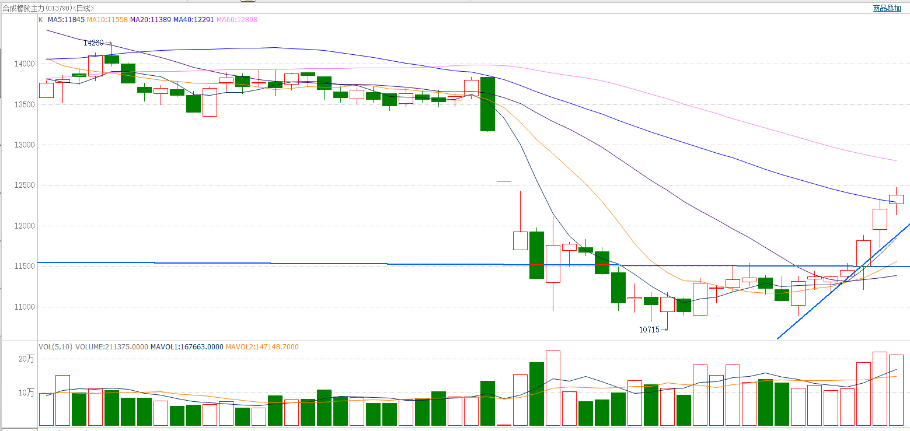Open the 商品叠加 overlay link
Screen dimensions: 910x431
click(x=887, y=8)
